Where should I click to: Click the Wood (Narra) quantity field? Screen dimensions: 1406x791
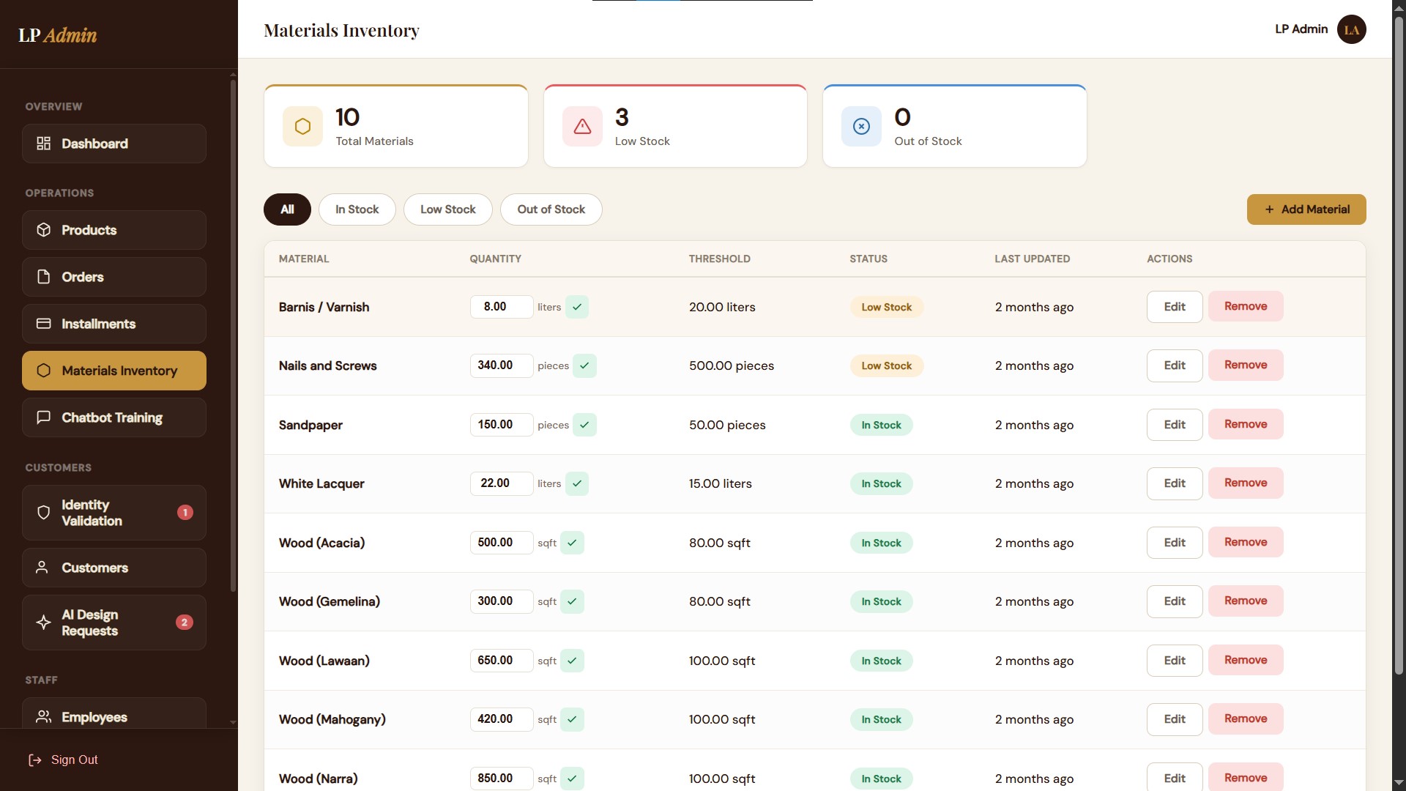502,779
